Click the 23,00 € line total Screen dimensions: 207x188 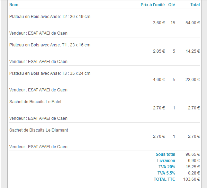(192, 80)
